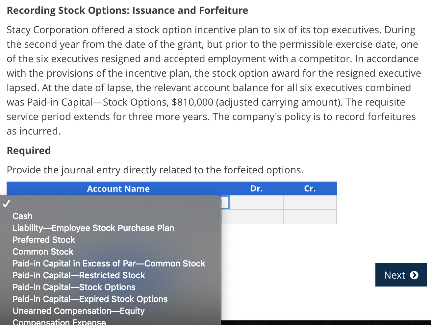This screenshot has width=431, height=325.
Task: Click the arrow icon inside the Next button
Action: [414, 275]
